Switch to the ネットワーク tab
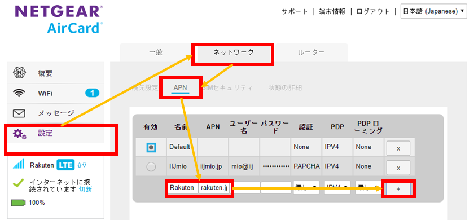 (x=234, y=52)
